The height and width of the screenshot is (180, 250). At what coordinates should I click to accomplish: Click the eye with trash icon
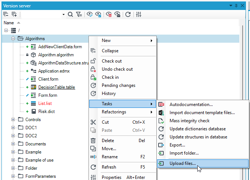[x=109, y=14]
